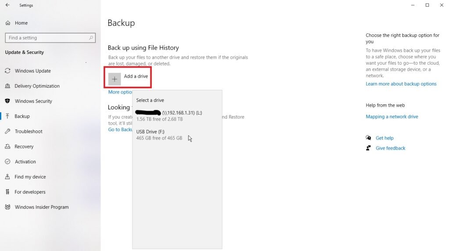Select Backup label in the sidebar

point(22,116)
